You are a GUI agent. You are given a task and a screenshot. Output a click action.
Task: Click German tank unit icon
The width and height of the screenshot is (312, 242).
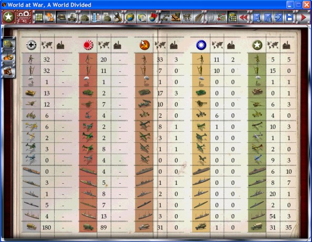[31, 93]
